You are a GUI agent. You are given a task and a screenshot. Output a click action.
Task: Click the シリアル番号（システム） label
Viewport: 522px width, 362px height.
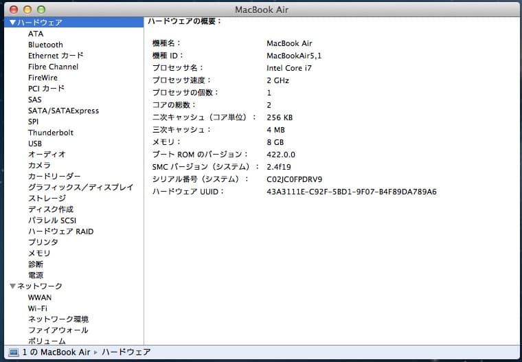pyautogui.click(x=201, y=179)
